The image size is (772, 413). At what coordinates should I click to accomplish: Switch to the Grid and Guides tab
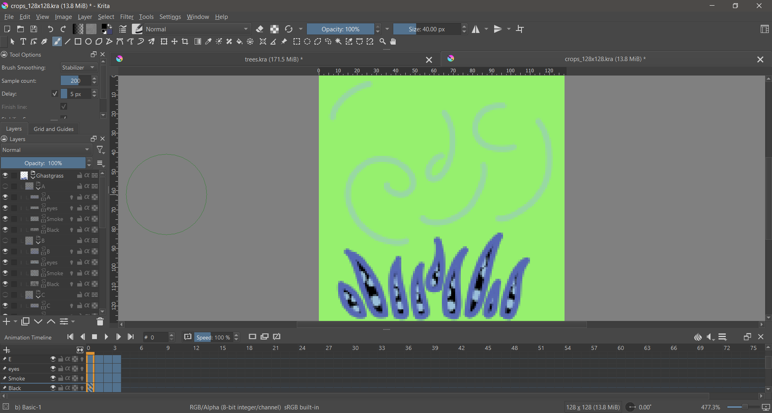pos(53,129)
